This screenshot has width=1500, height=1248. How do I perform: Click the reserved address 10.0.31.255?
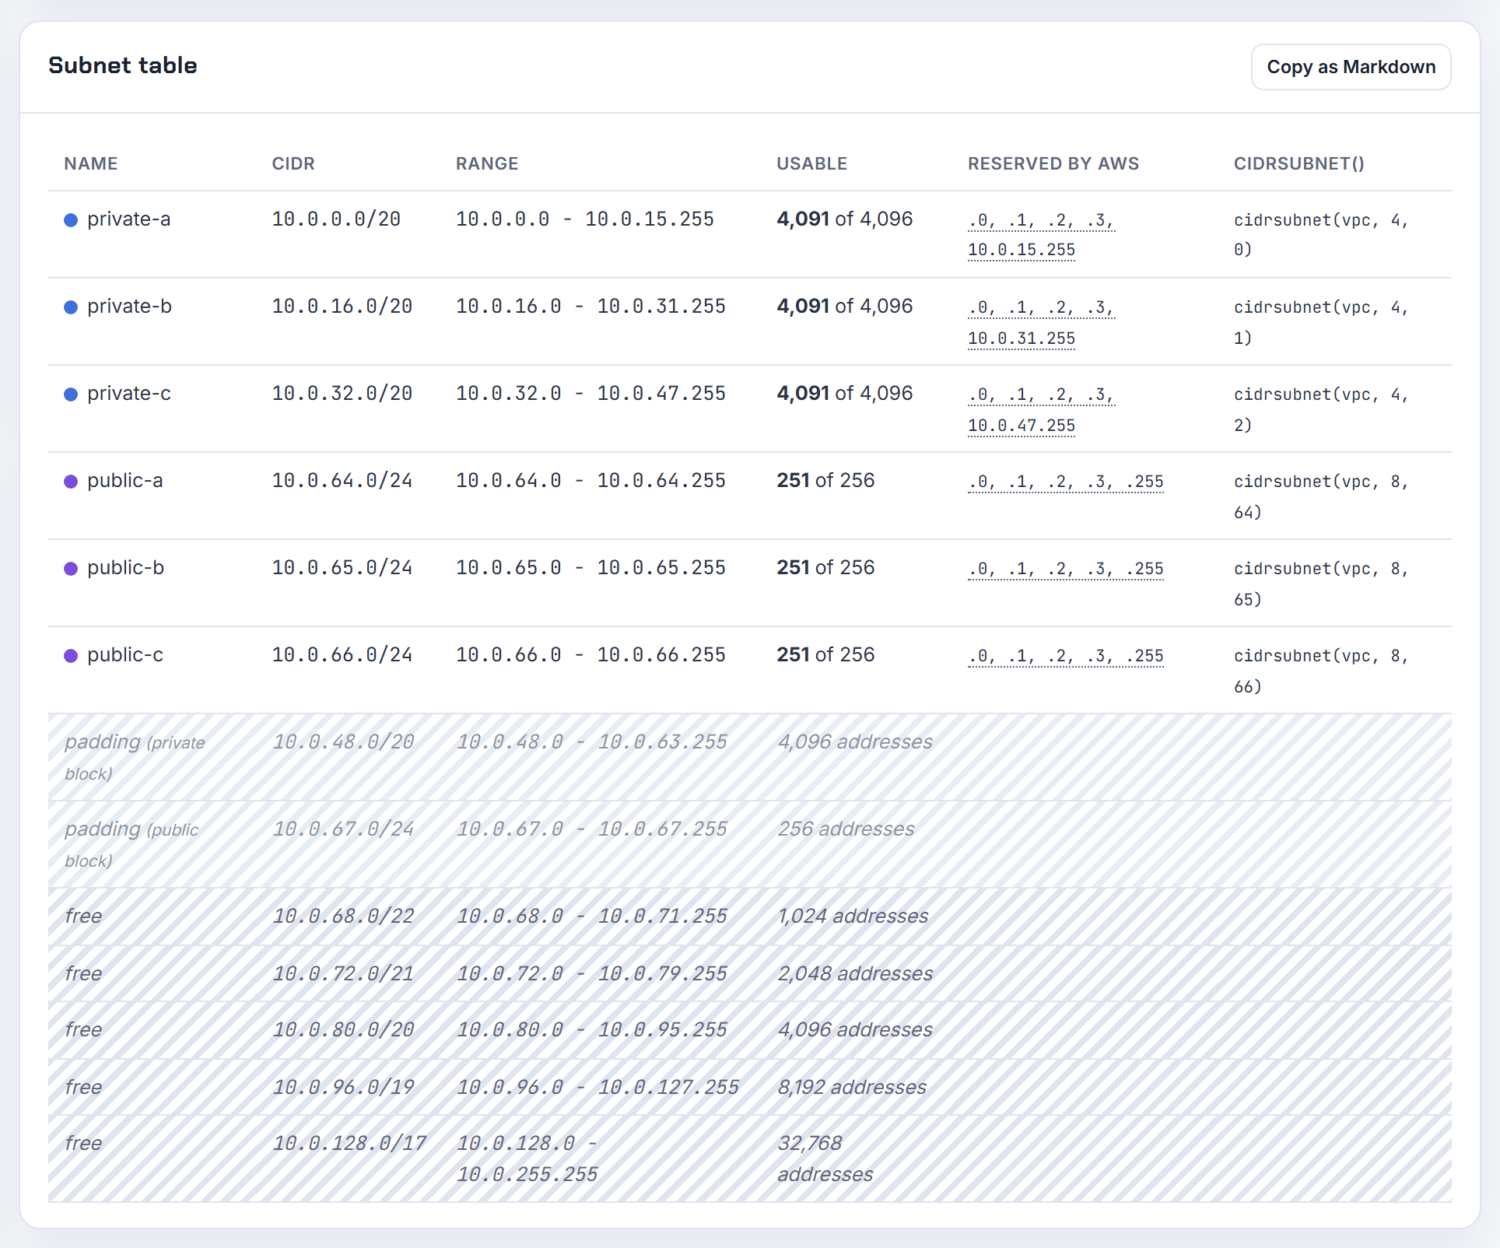1022,338
